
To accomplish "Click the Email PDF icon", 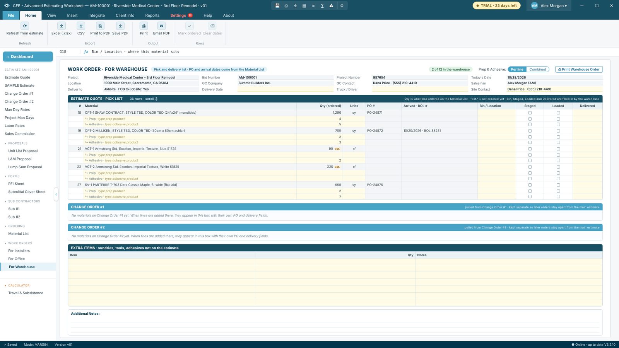I will point(161,26).
